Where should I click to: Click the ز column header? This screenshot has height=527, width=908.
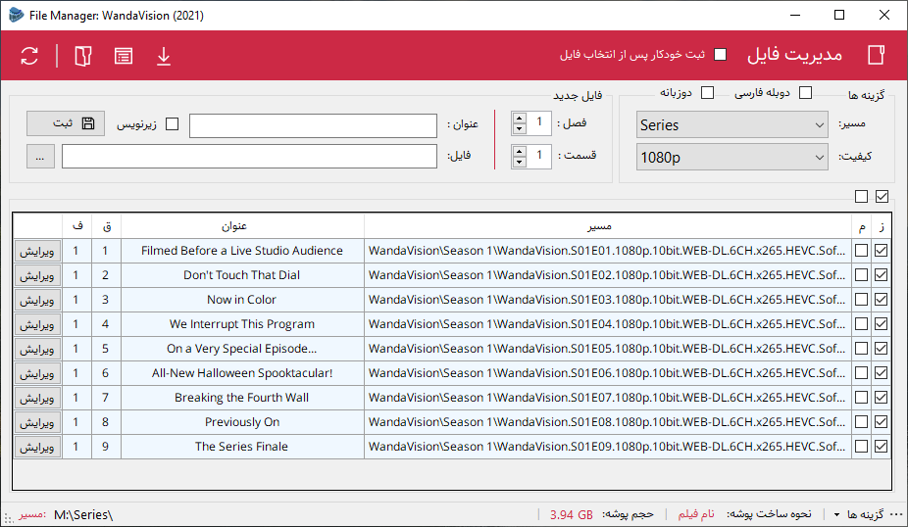coord(882,226)
